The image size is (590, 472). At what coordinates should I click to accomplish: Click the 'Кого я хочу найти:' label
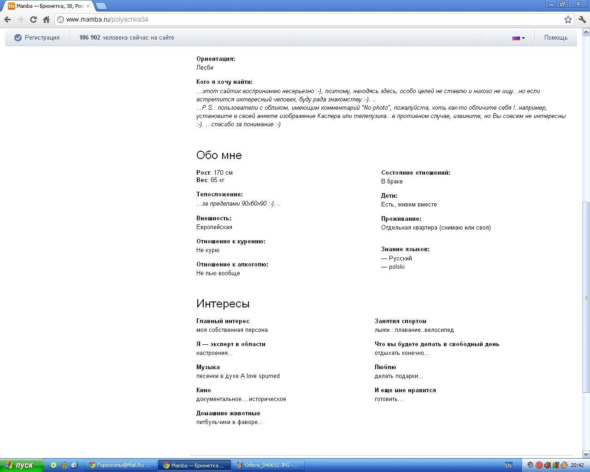[224, 82]
